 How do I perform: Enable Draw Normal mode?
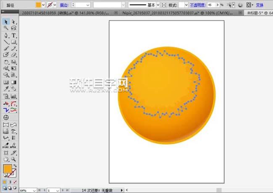5,188
